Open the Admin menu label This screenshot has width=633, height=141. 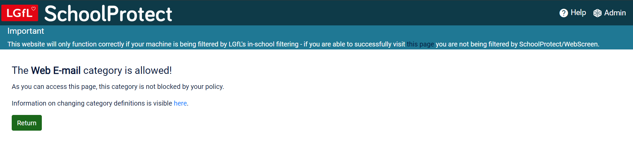tap(615, 13)
